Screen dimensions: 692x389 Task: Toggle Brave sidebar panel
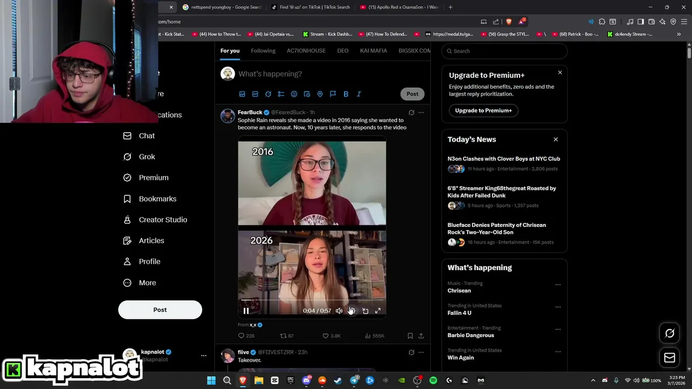641,22
